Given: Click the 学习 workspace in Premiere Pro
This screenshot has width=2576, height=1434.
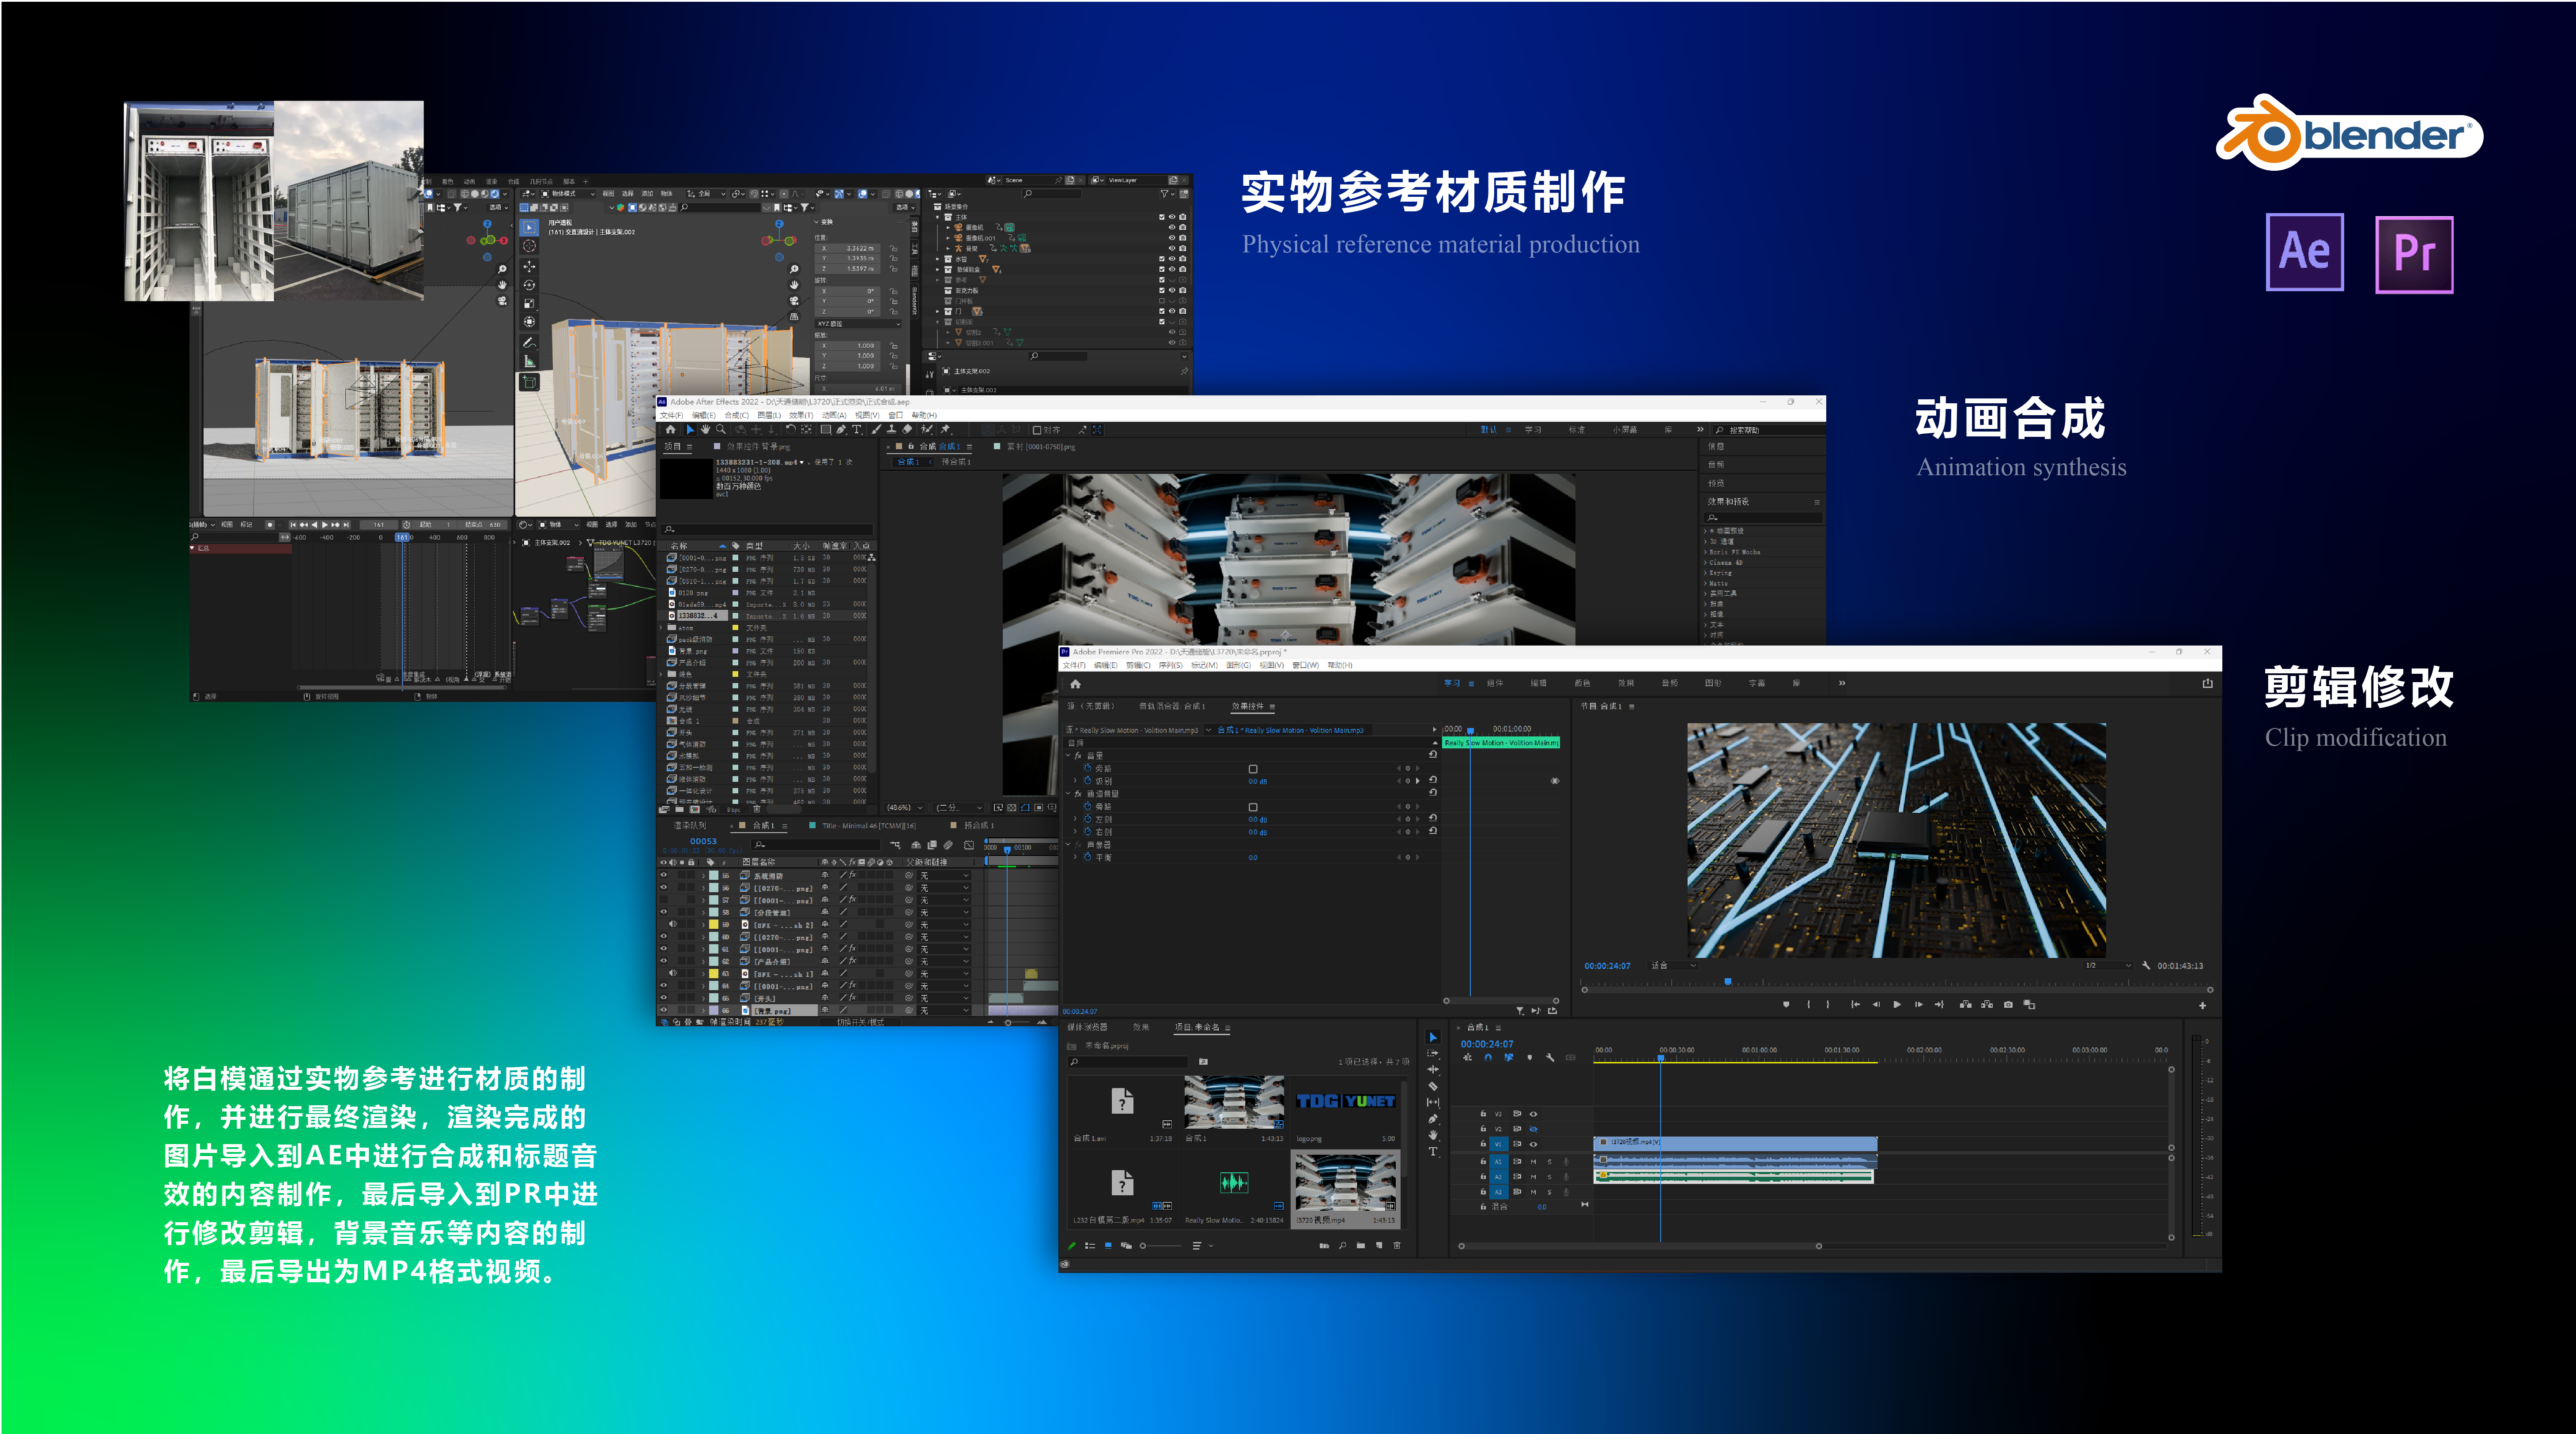Looking at the screenshot, I should click(x=1452, y=683).
